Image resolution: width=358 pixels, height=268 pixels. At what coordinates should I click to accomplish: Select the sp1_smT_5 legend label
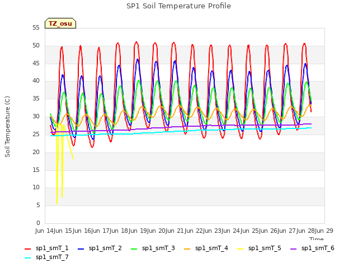point(265,248)
